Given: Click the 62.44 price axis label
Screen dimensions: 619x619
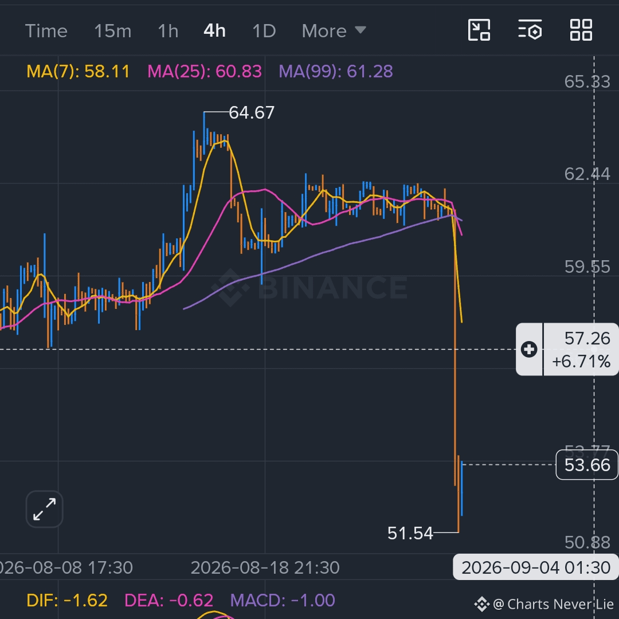Looking at the screenshot, I should (587, 174).
